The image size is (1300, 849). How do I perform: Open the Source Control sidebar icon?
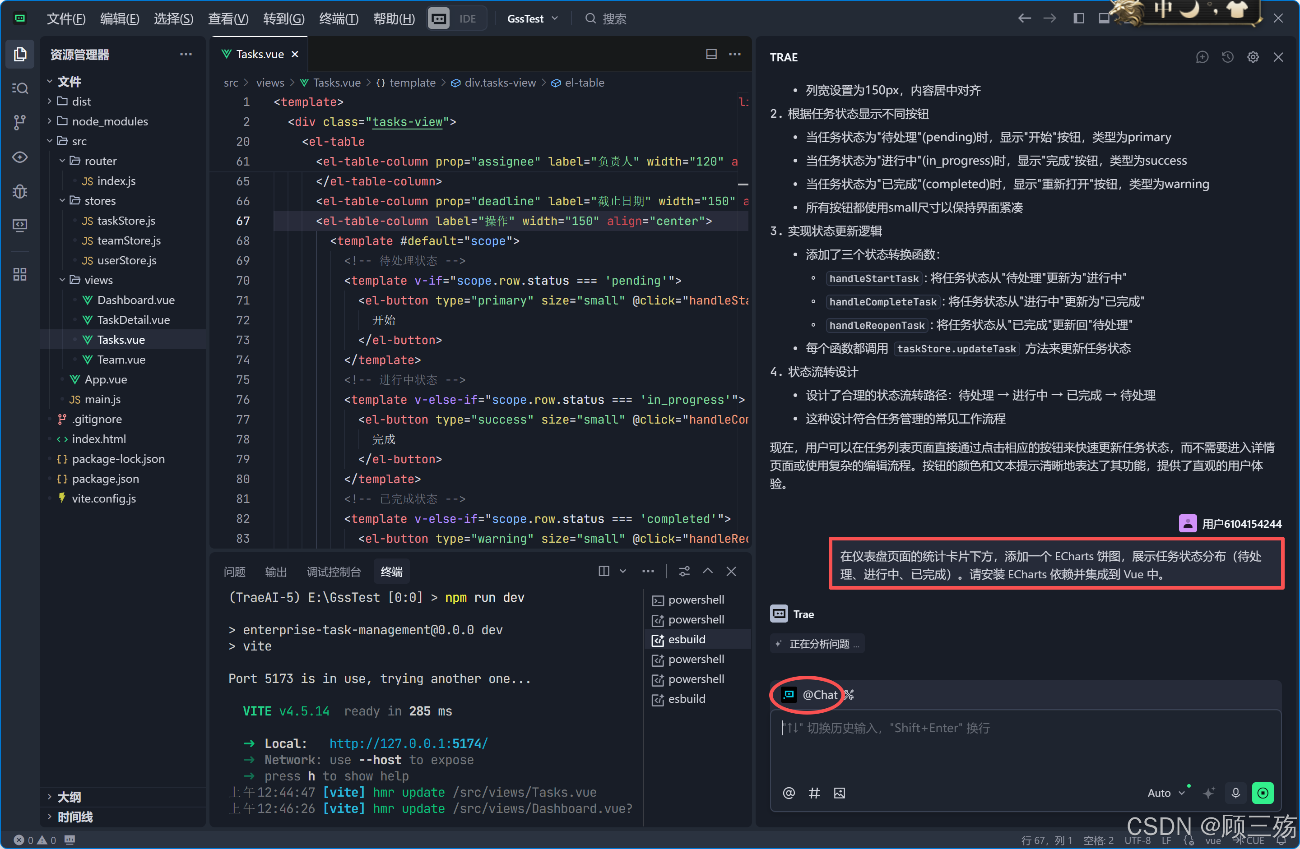[20, 122]
